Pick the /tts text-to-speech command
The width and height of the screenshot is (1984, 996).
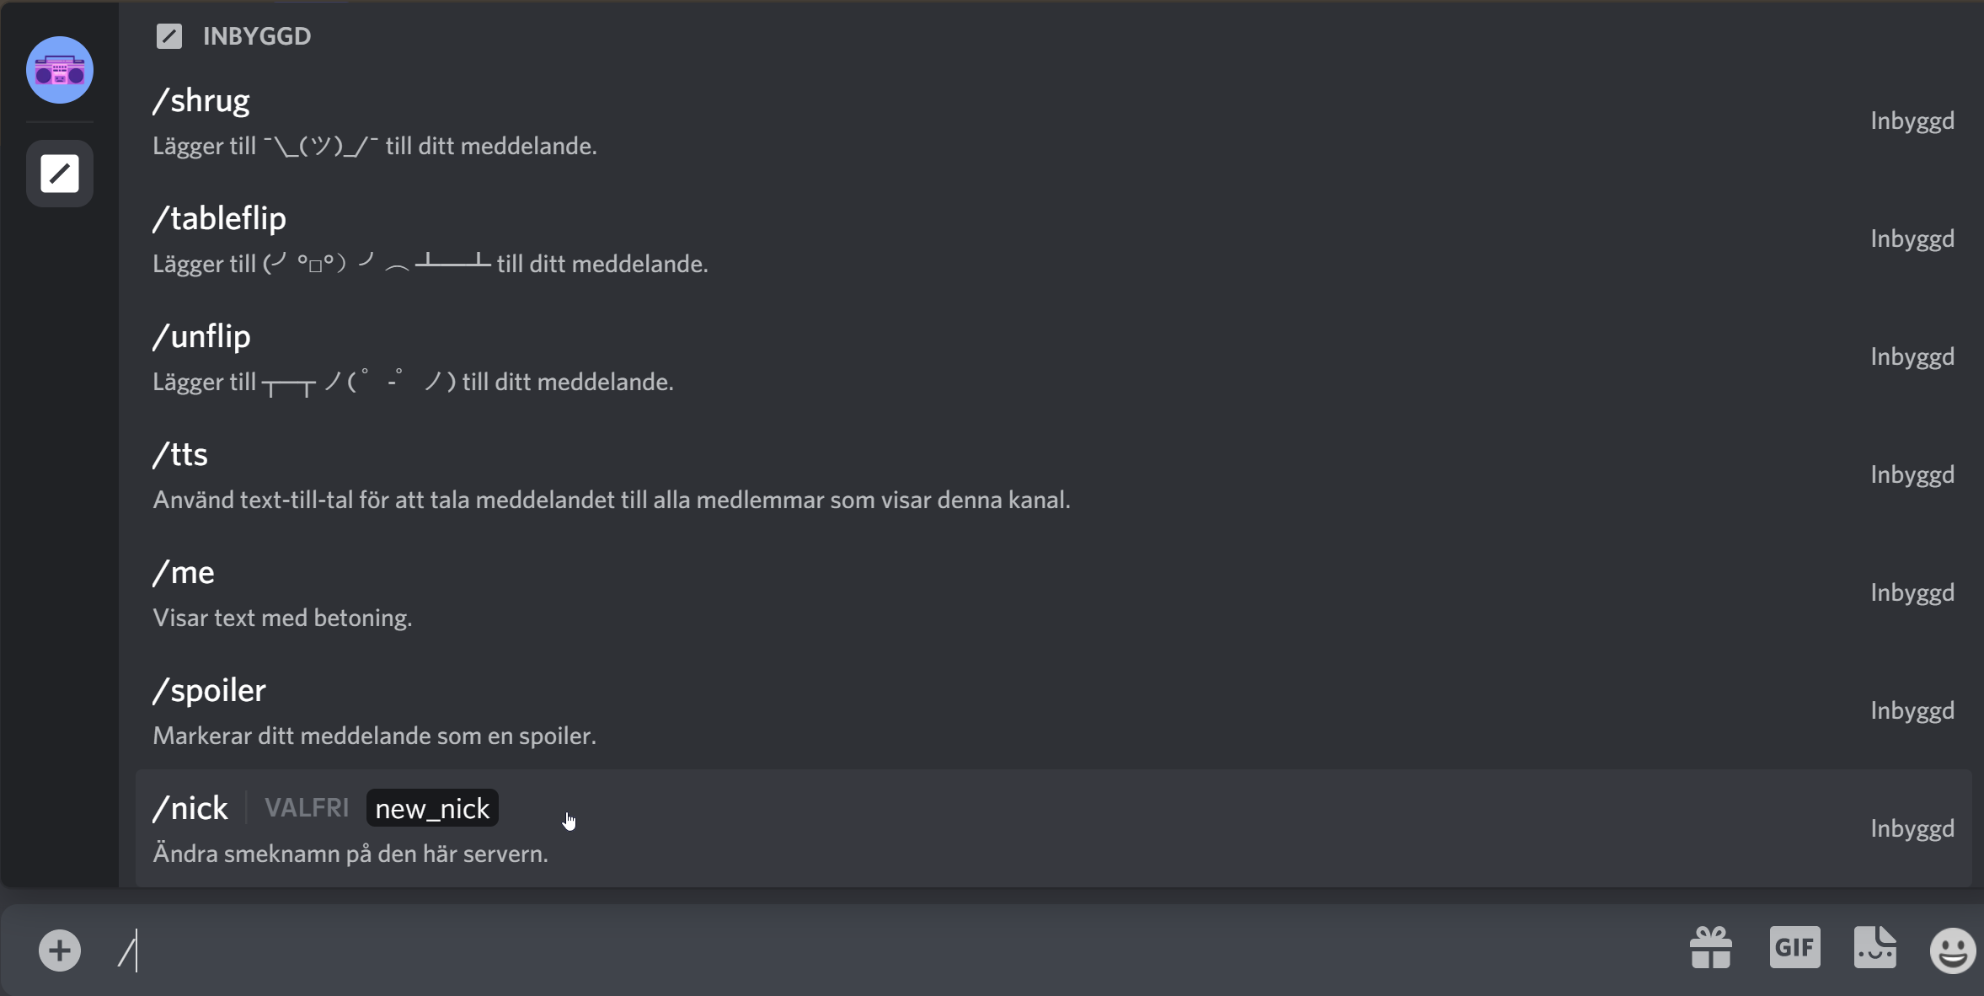coord(179,455)
